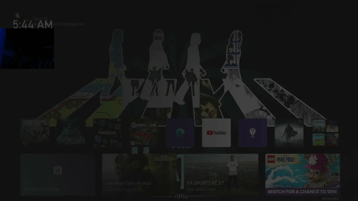Screen dimensions: 358x201
Task: Open the video preview thumbnail under the clock
Action: click(27, 48)
